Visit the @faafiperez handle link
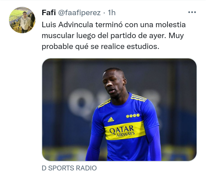Screen dimensions: 206x173 pos(79,13)
